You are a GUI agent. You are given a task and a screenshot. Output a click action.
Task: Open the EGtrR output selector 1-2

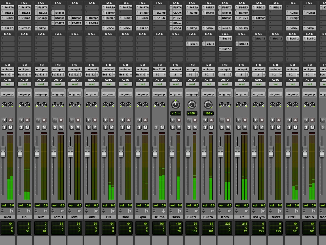207,75
